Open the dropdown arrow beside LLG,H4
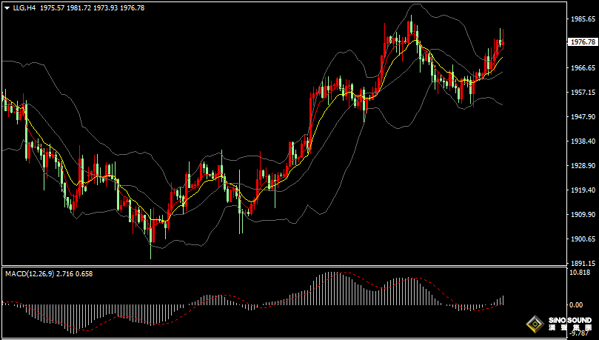Viewport: 599px width, 340px height. [x=7, y=7]
